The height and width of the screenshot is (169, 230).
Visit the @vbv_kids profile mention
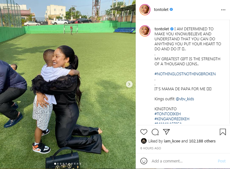pos(185,99)
